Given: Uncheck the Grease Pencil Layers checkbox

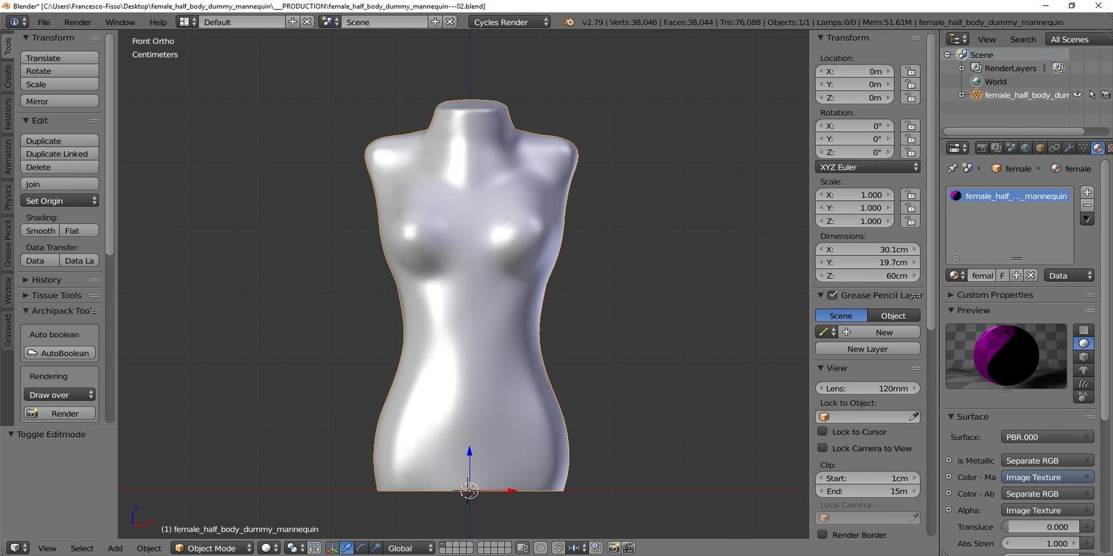Looking at the screenshot, I should pos(832,295).
